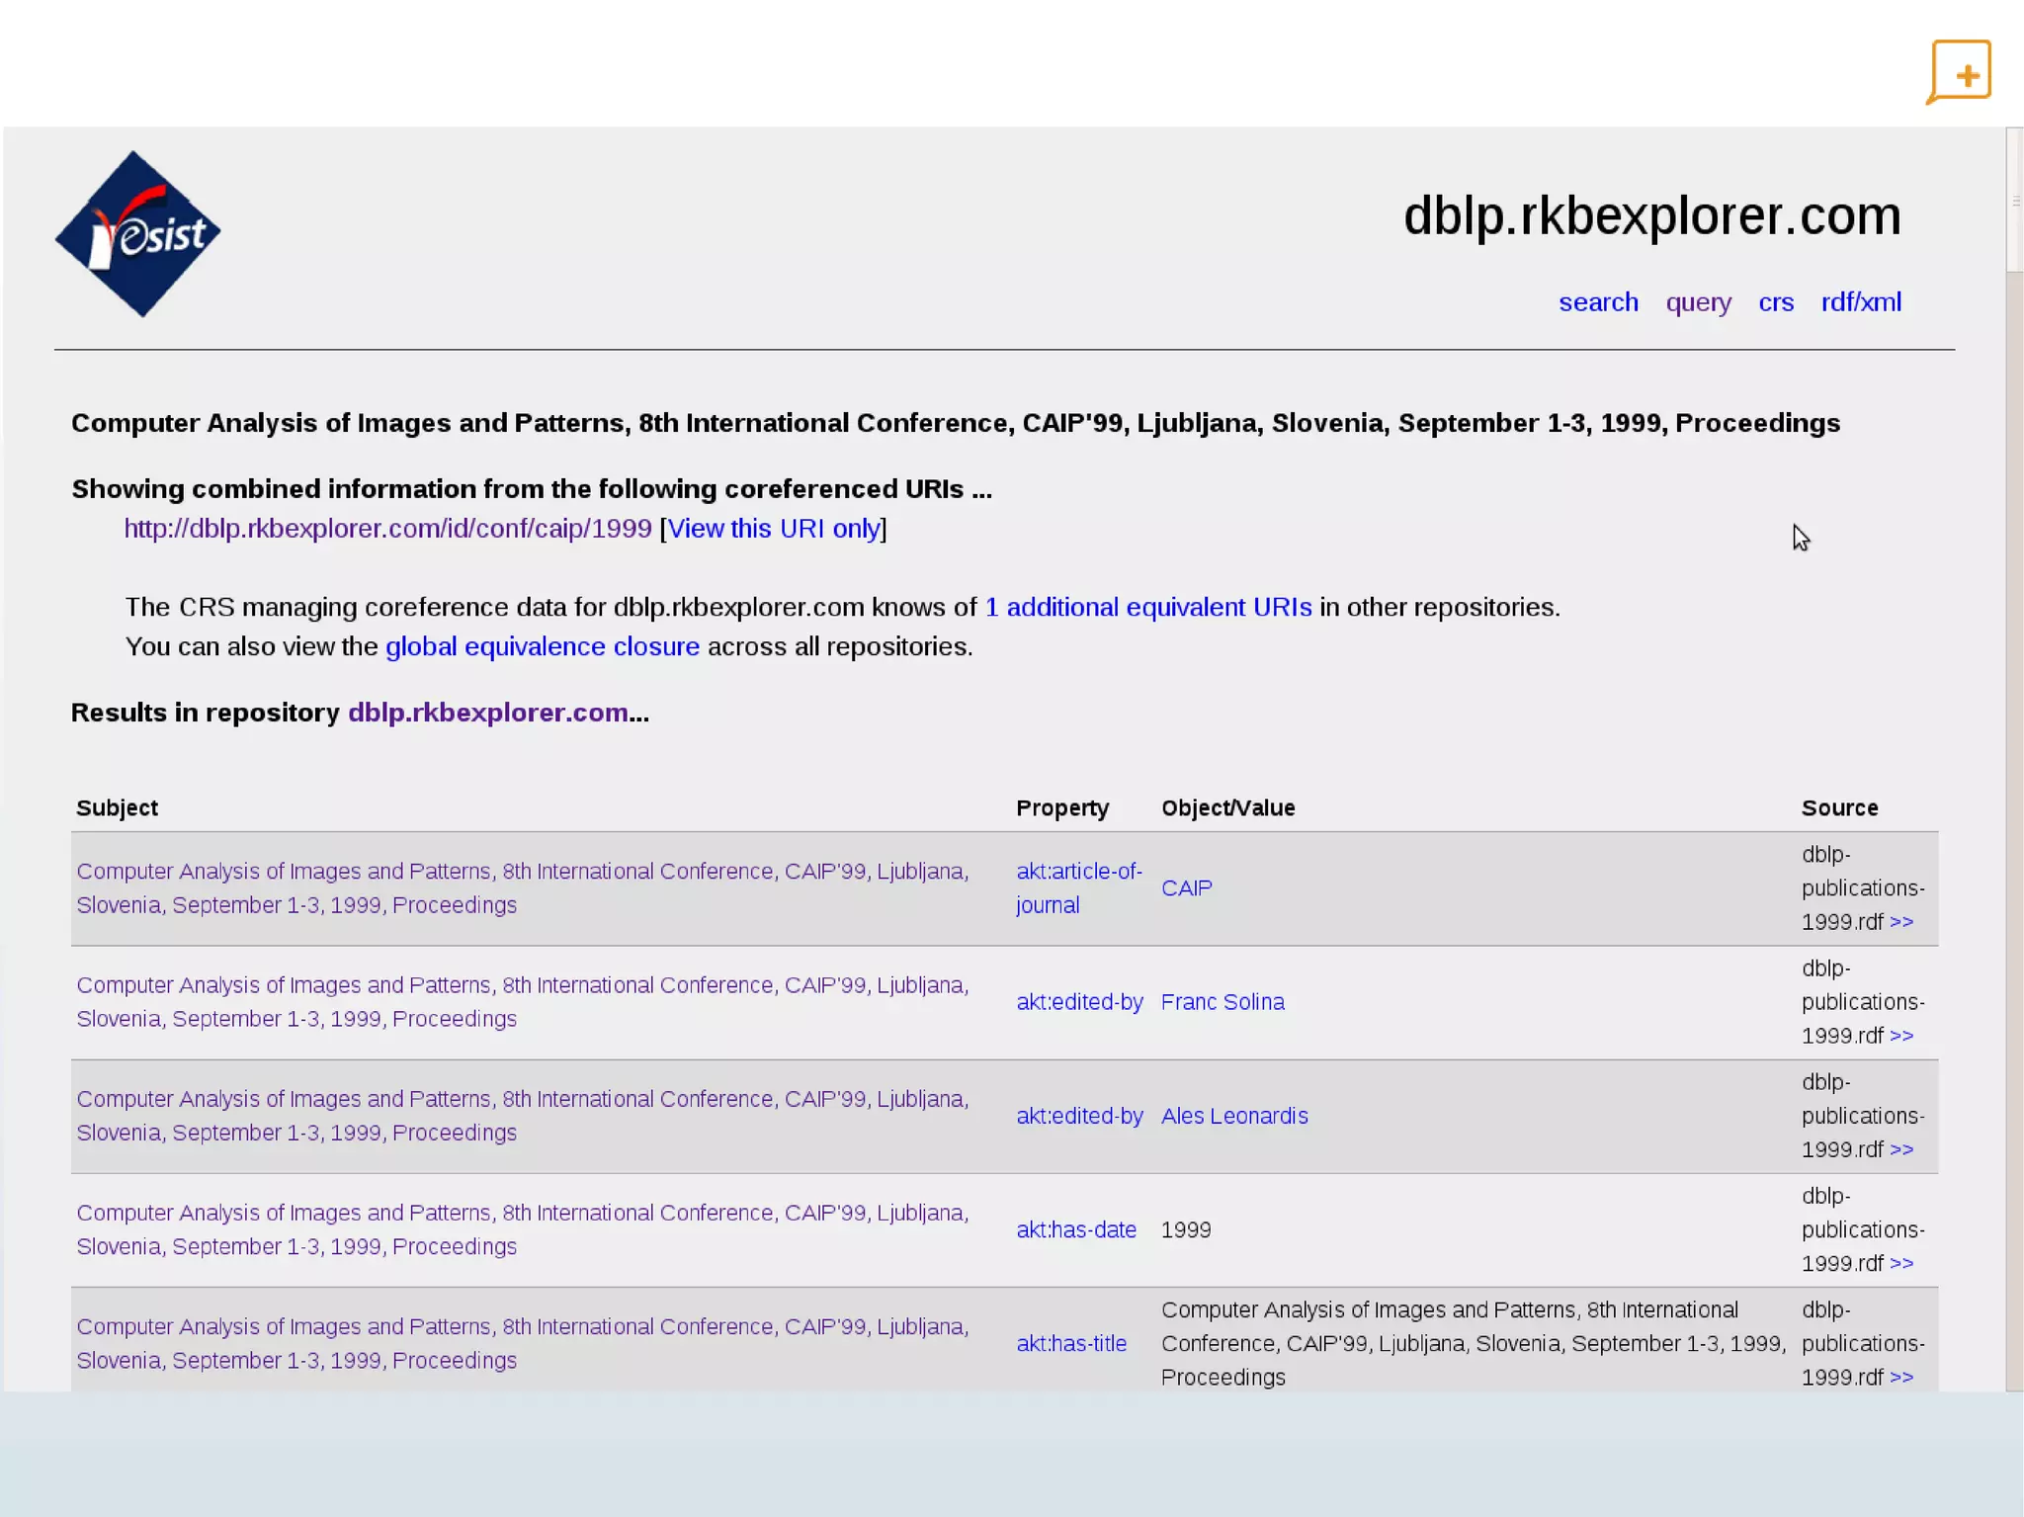Expand source >> arrow in Franc Solina row
The width and height of the screenshot is (2024, 1517).
click(1901, 1036)
